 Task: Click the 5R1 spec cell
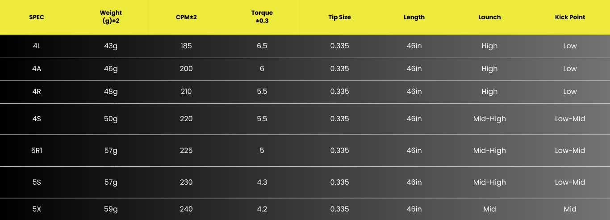pos(37,151)
